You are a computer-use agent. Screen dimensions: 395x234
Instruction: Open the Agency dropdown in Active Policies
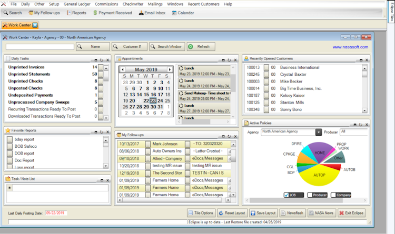tap(319, 132)
